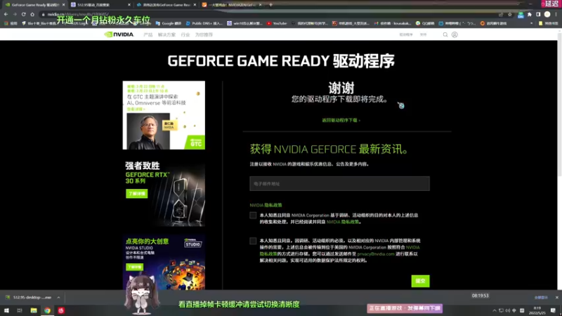The width and height of the screenshot is (562, 316).
Task: Open the YouTube bookmark
Action: coord(277,23)
